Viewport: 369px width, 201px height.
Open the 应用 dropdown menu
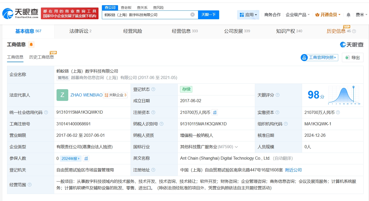(x=248, y=15)
